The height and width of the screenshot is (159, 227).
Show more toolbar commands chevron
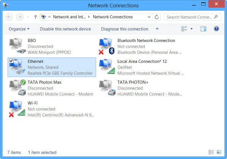(157, 29)
